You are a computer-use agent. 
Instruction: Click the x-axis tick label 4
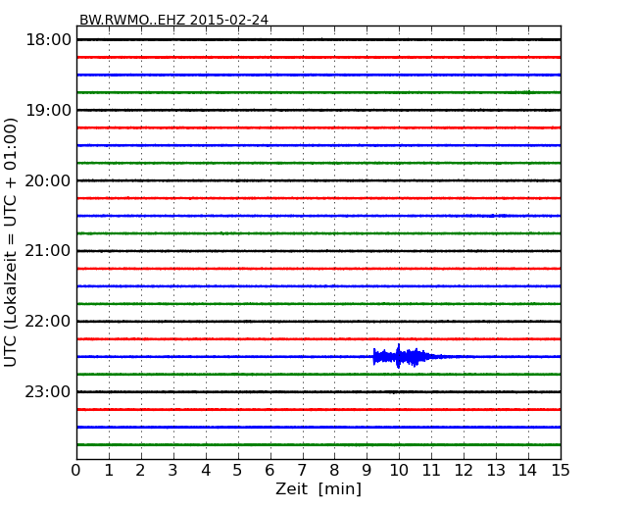coord(206,471)
